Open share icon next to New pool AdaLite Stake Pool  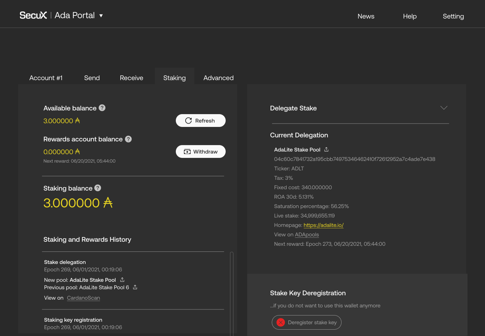(x=122, y=279)
